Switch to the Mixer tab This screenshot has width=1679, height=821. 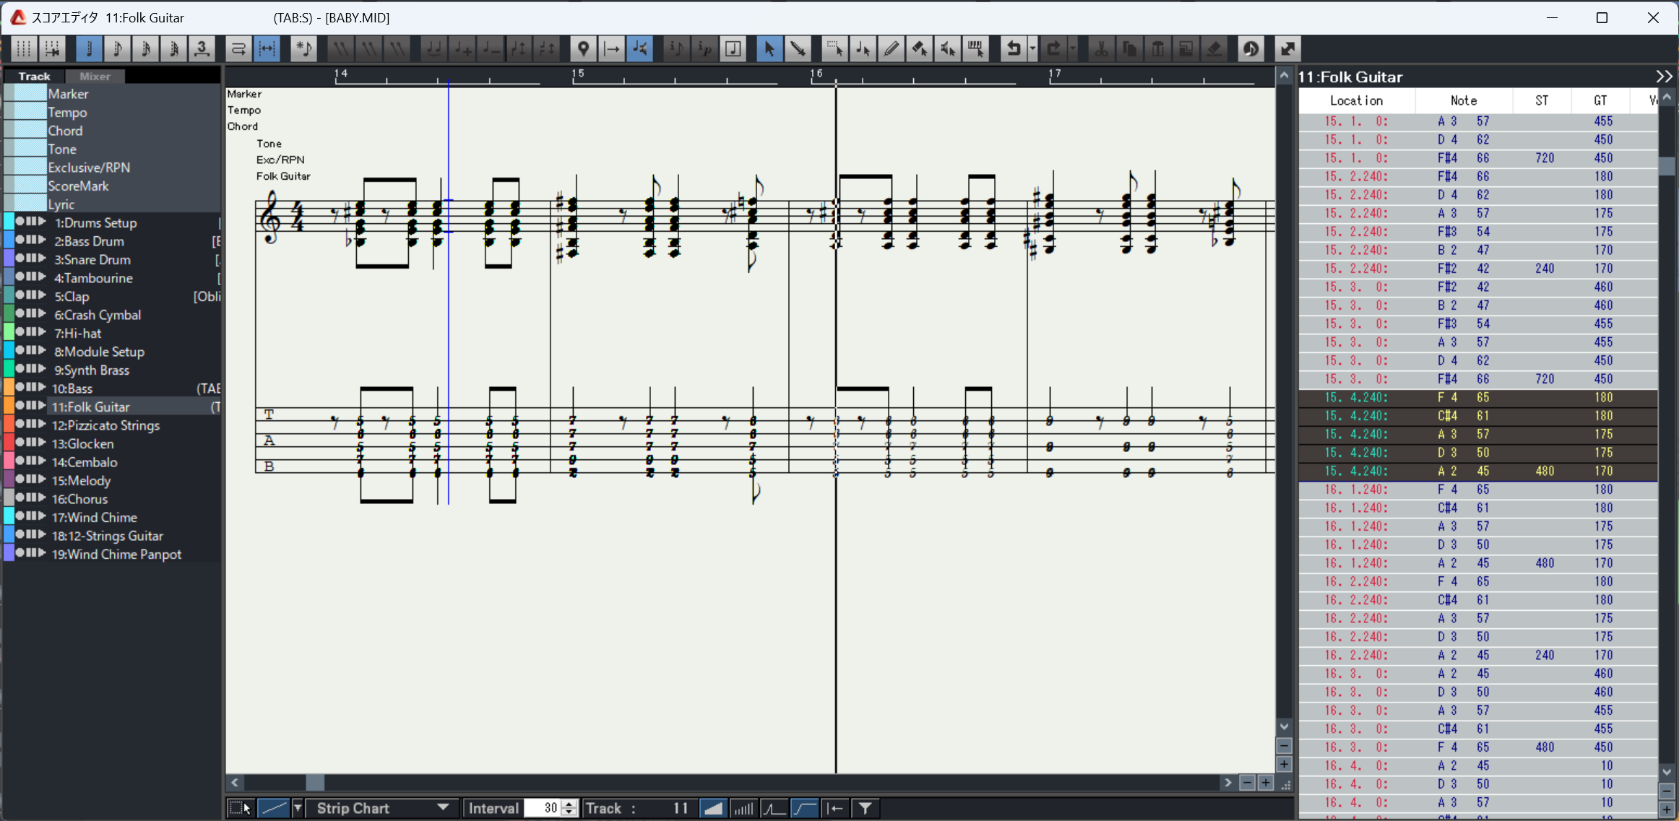(95, 76)
